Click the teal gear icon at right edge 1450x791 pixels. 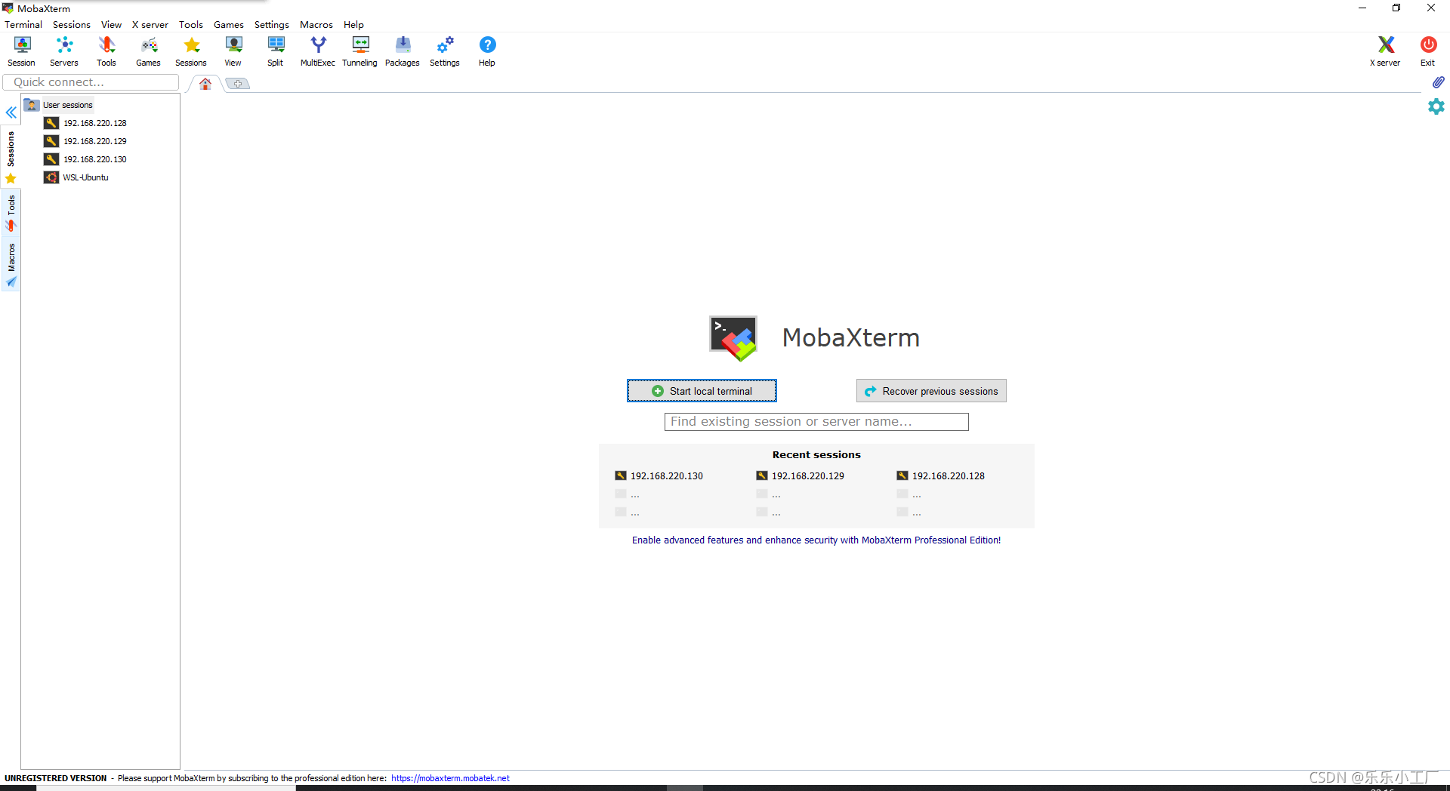tap(1436, 106)
